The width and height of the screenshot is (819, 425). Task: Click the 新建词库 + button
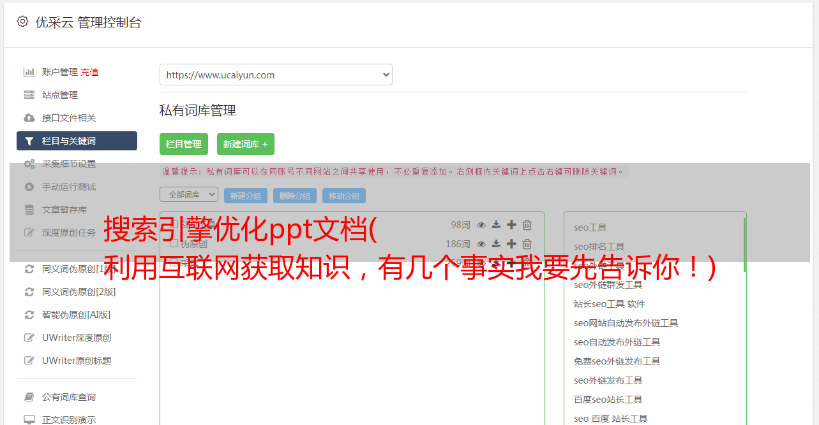coord(246,144)
